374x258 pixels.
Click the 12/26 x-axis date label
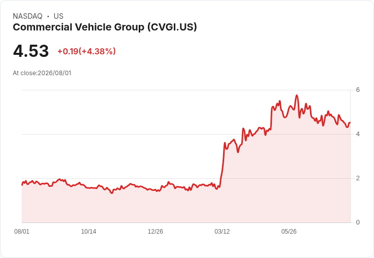pos(155,232)
